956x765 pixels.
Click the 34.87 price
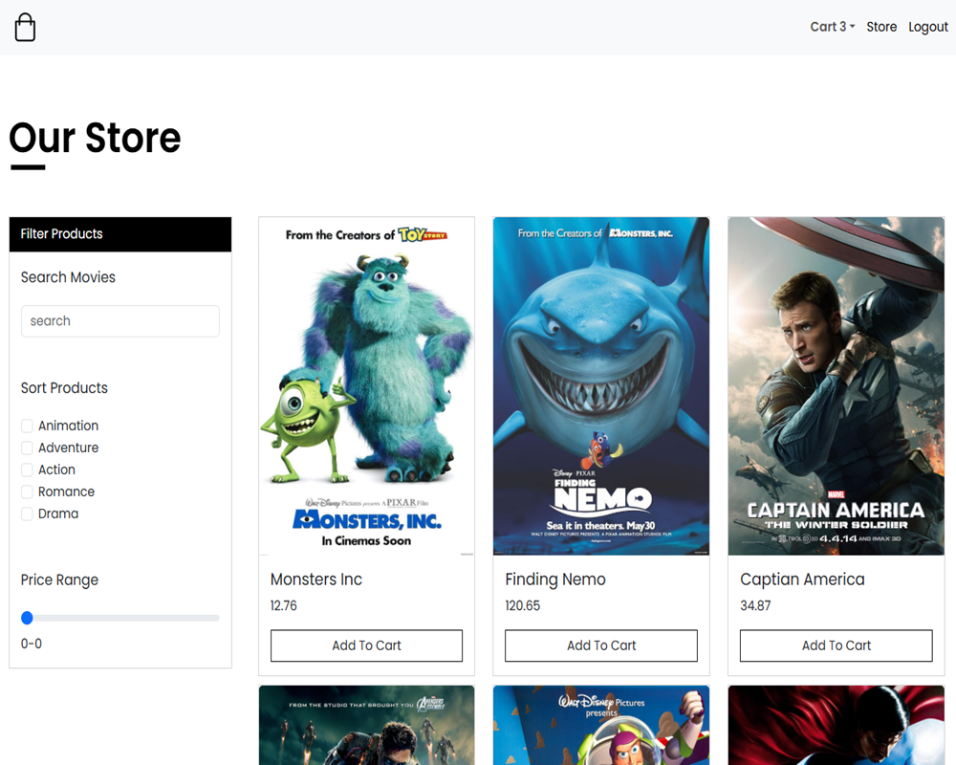coord(755,605)
